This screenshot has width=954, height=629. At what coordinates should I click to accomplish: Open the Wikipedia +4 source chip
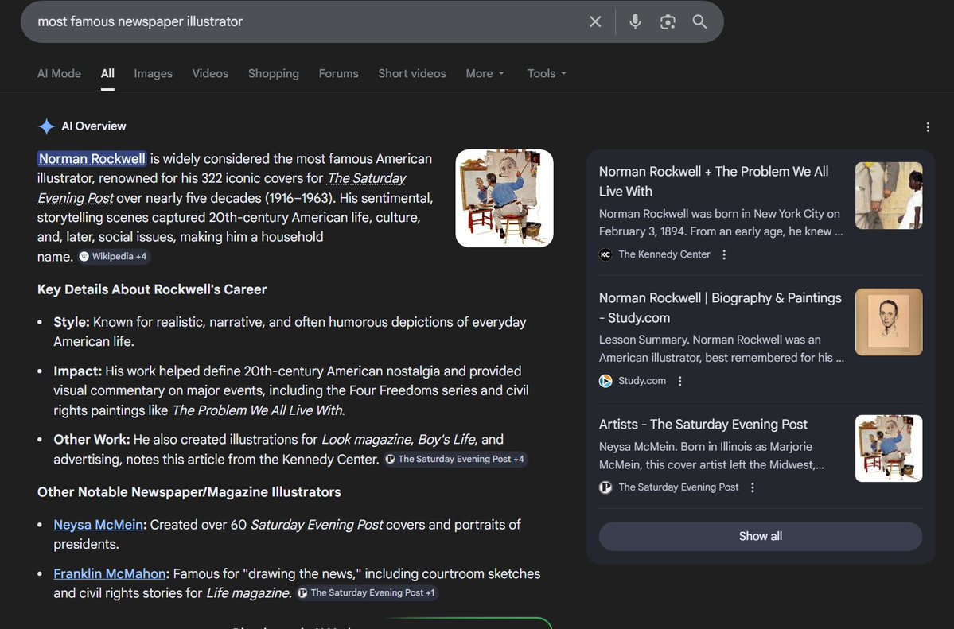point(114,257)
